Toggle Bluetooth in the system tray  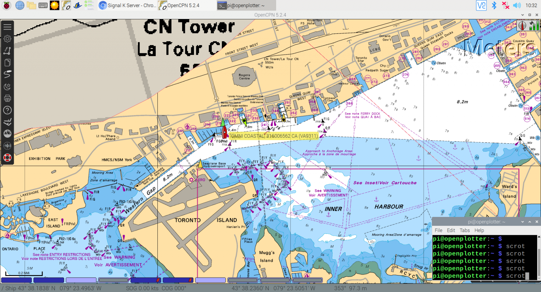coord(494,5)
